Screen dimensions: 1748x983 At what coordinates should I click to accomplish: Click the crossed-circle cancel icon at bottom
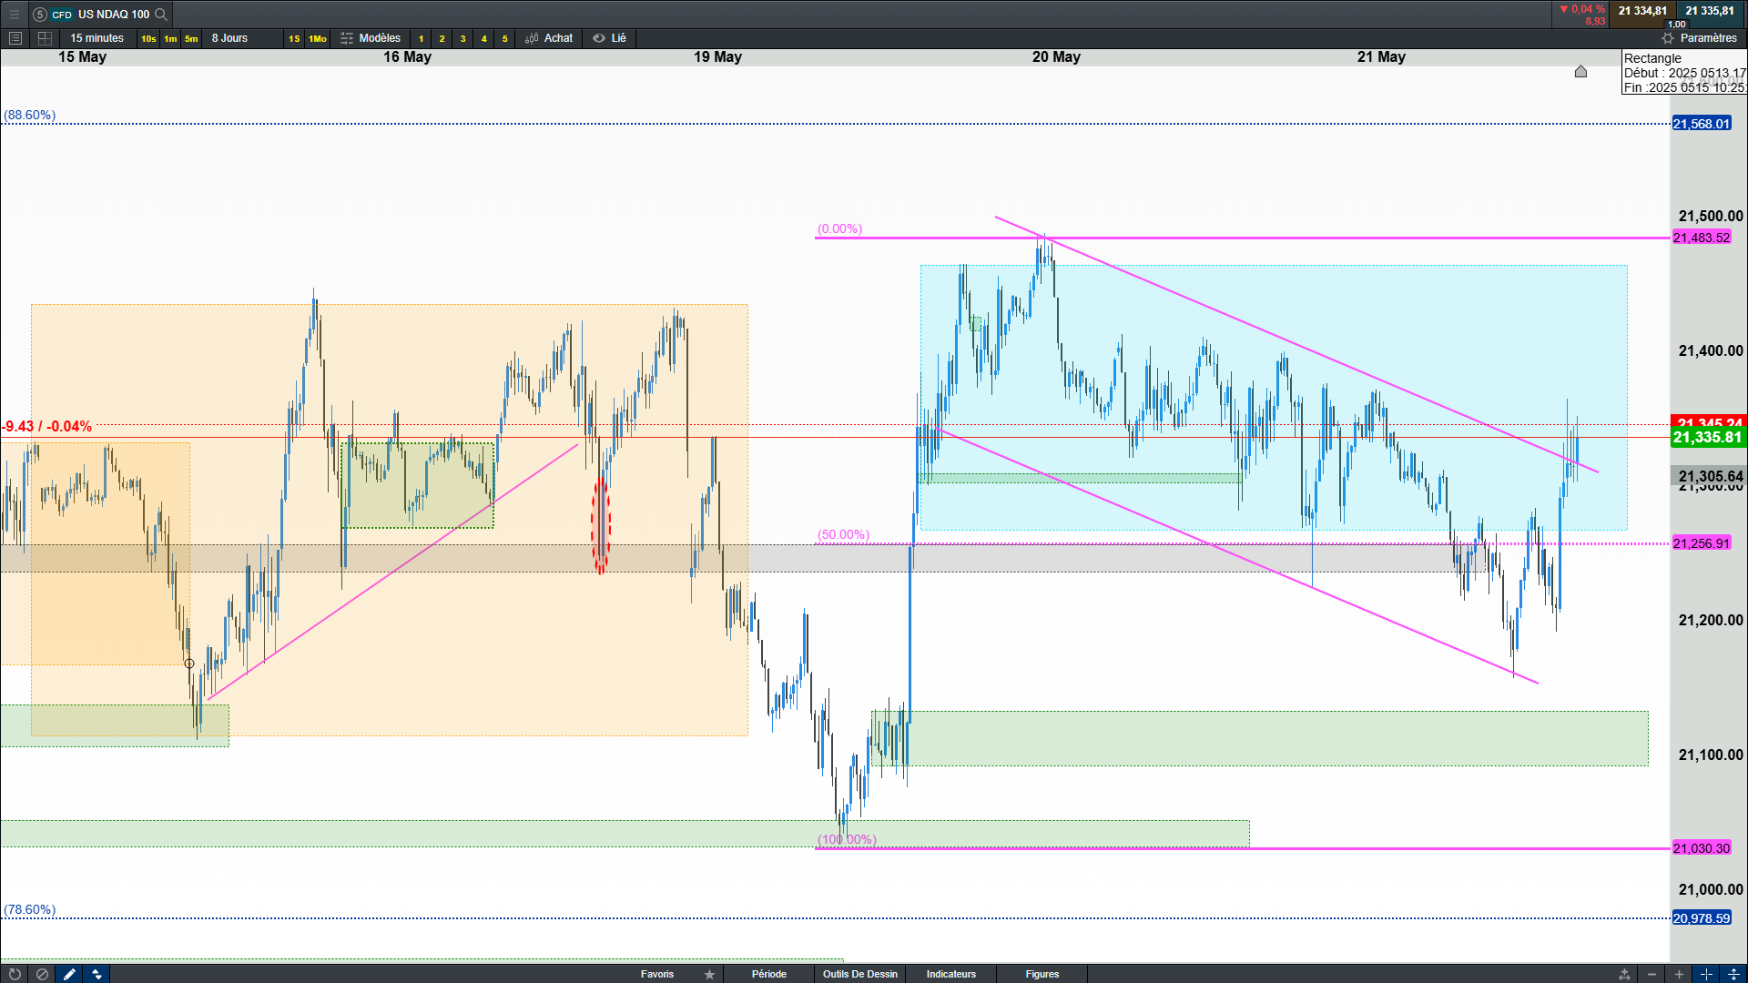(42, 974)
